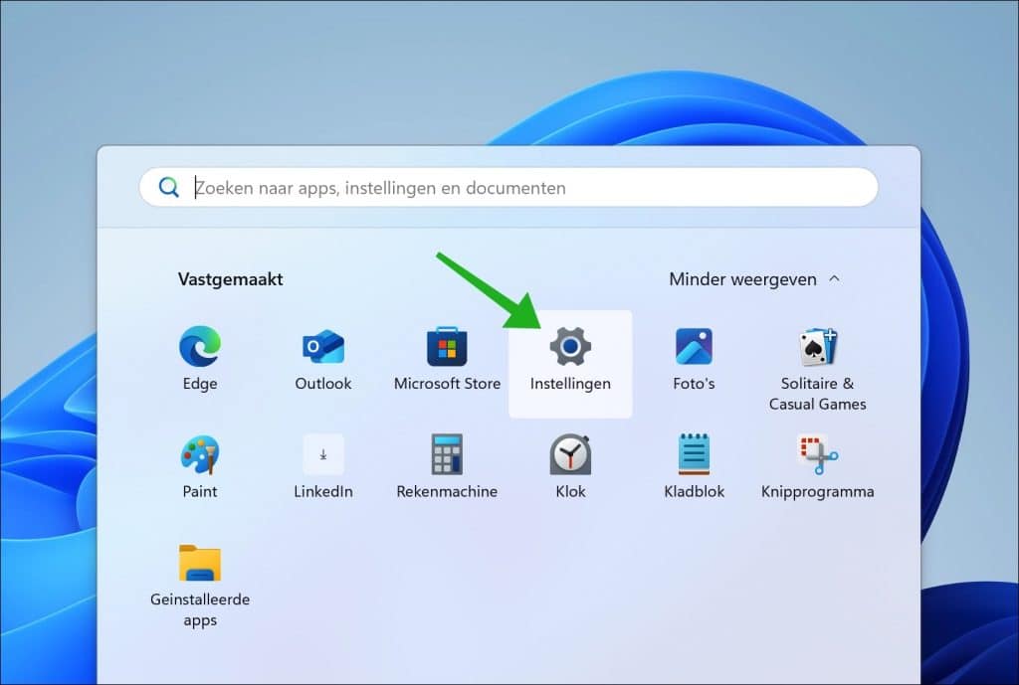Click the LinkedIn download tile
Screen dimensions: 1019x685
coord(323,455)
